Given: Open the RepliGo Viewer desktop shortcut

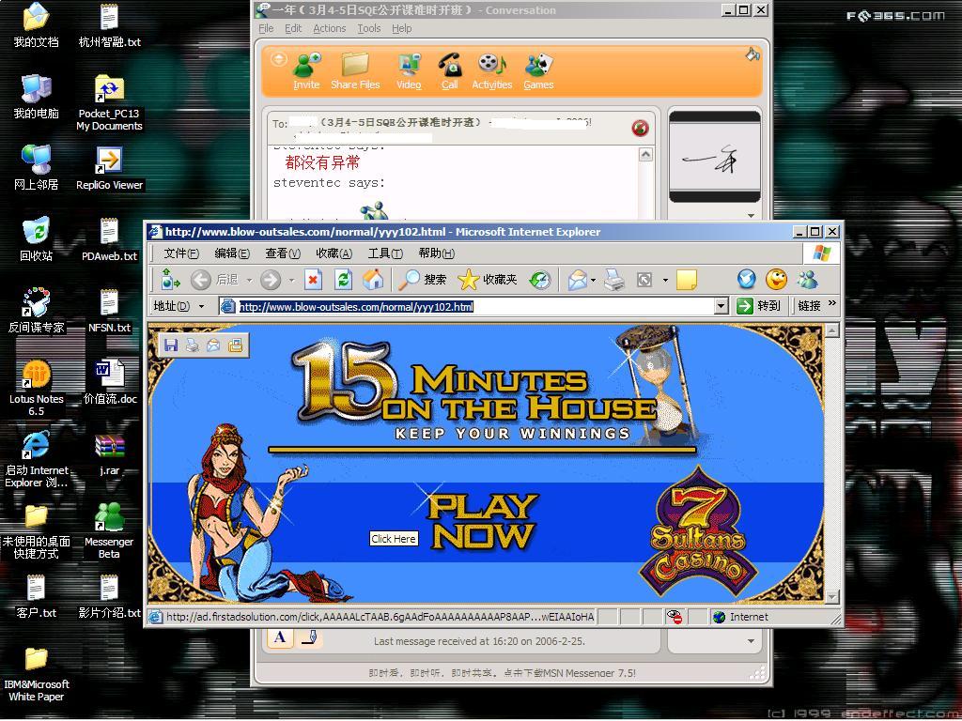Looking at the screenshot, I should click(x=109, y=169).
